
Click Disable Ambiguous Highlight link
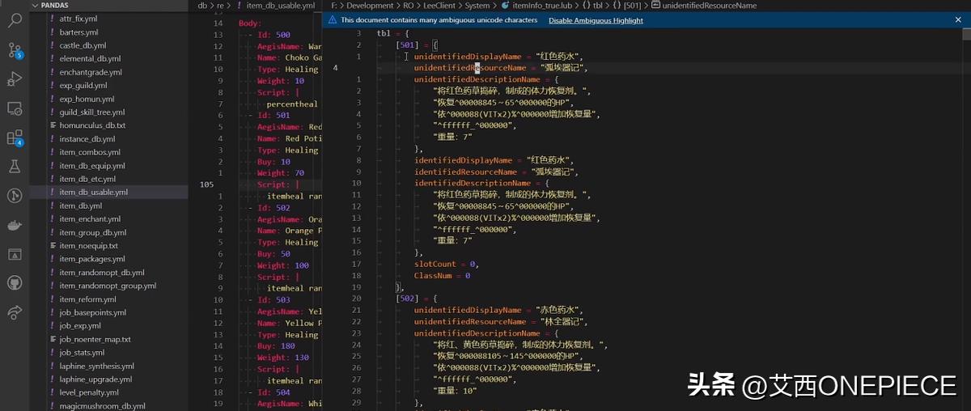(596, 20)
